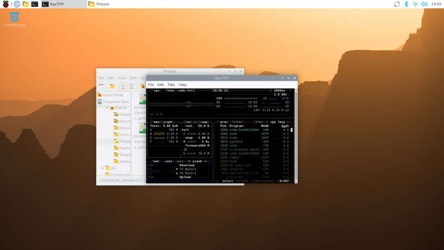Toggle the mem graph option

click(168, 122)
